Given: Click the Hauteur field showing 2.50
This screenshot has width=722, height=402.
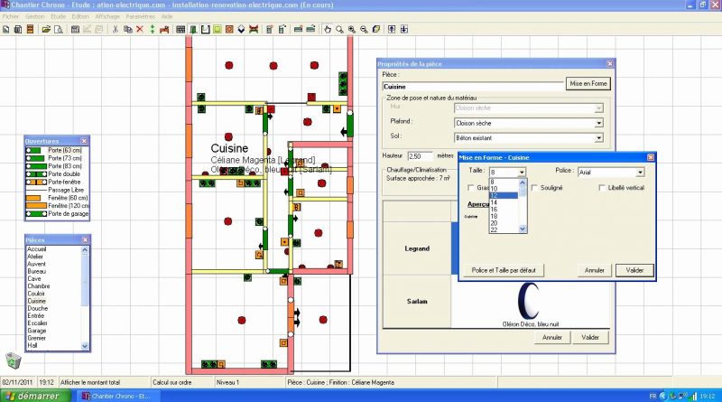Looking at the screenshot, I should click(421, 156).
